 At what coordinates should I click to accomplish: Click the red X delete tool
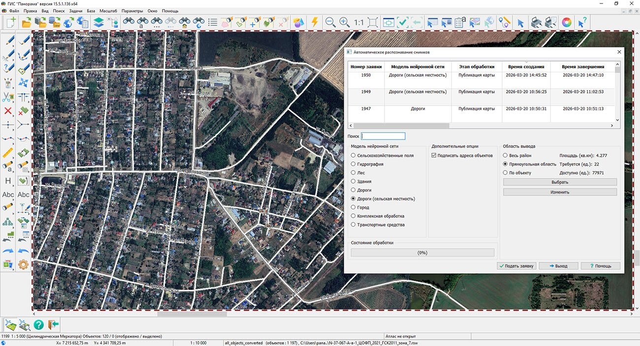tap(8, 111)
